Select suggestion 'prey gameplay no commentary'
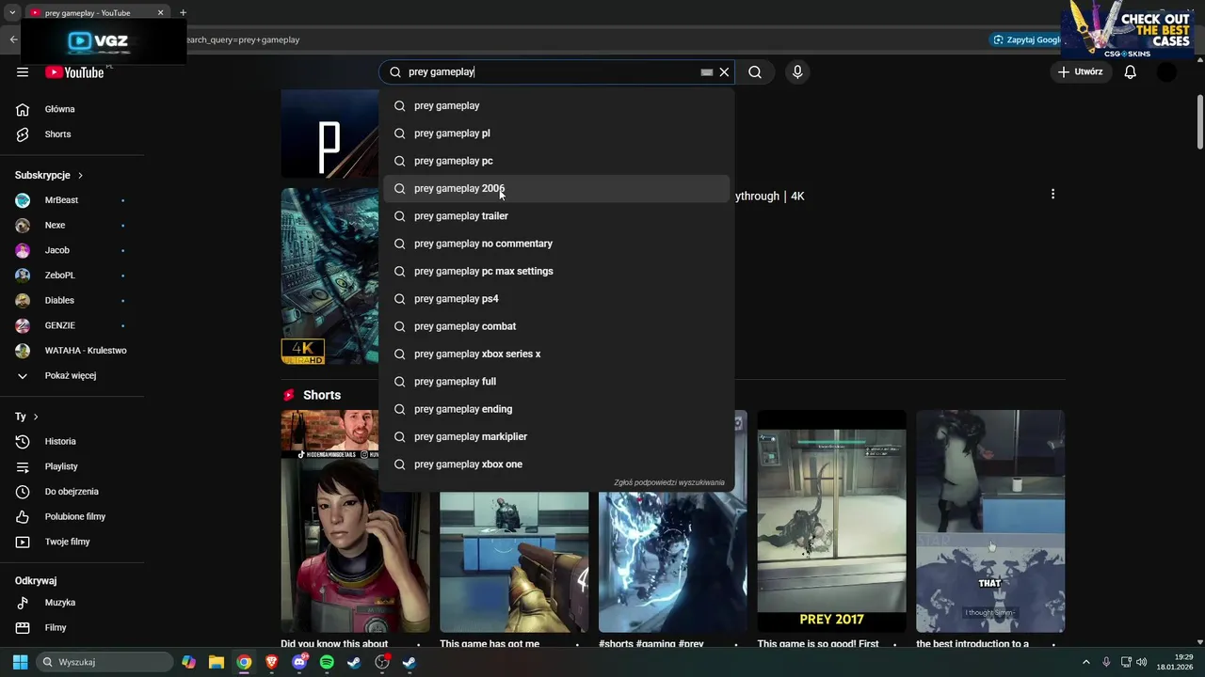 point(556,244)
